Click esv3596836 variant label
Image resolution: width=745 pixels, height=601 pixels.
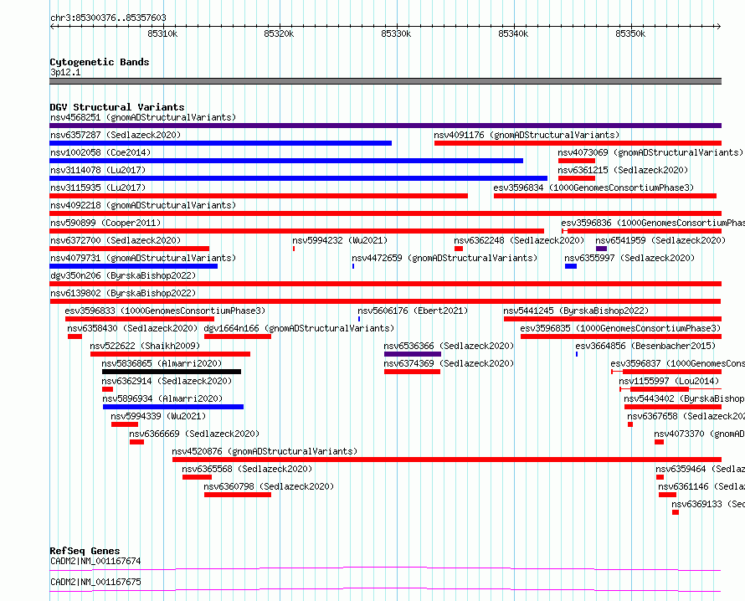point(652,223)
